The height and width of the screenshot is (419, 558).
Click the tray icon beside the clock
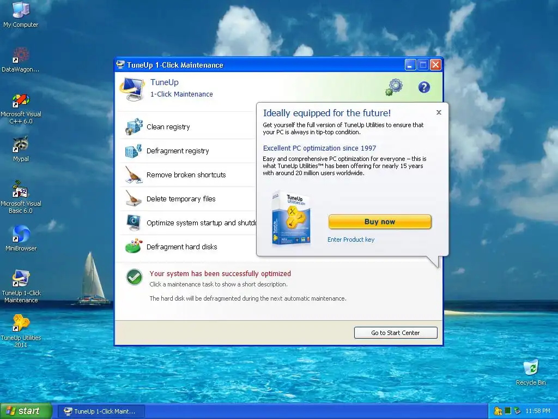[518, 411]
